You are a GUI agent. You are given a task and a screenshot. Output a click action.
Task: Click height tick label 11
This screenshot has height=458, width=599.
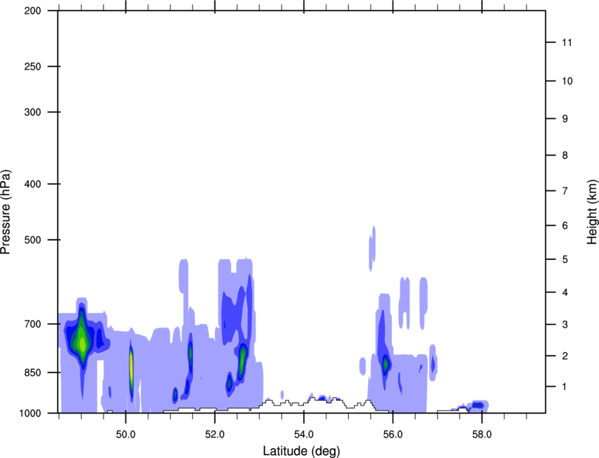[567, 42]
